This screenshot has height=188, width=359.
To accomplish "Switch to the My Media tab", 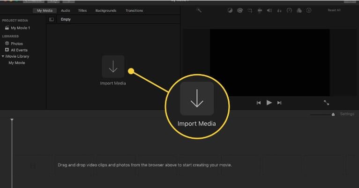I will (x=45, y=10).
